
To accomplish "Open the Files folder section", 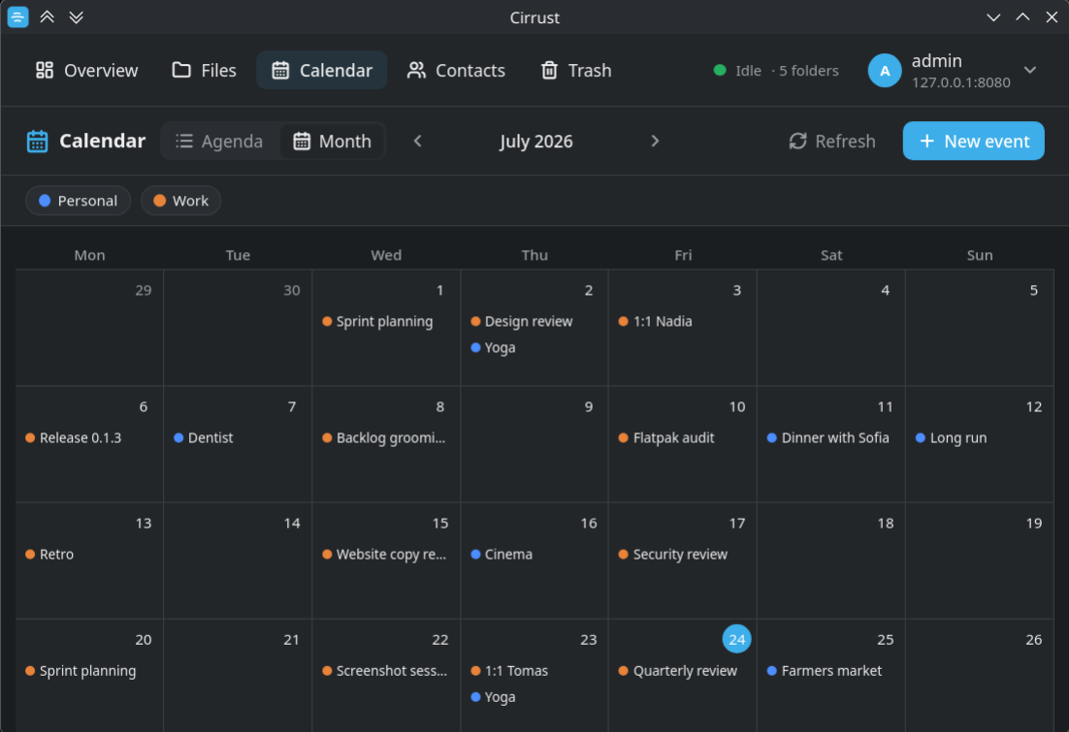I will tap(205, 70).
